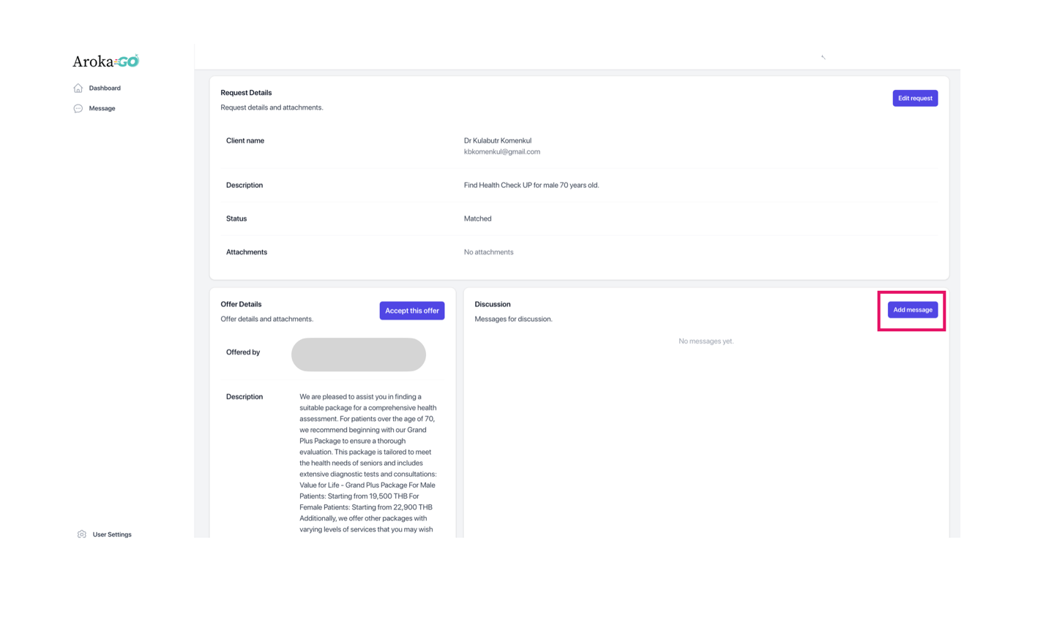Click the Request Details heading

pos(246,93)
